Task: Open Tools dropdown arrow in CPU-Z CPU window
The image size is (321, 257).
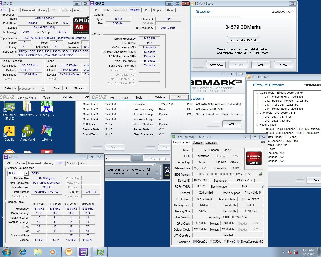Action: tap(56, 97)
